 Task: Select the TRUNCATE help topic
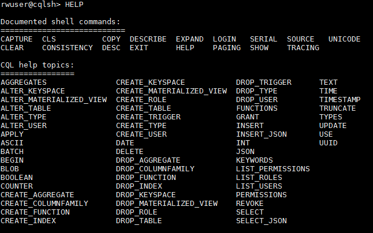coord(338,108)
